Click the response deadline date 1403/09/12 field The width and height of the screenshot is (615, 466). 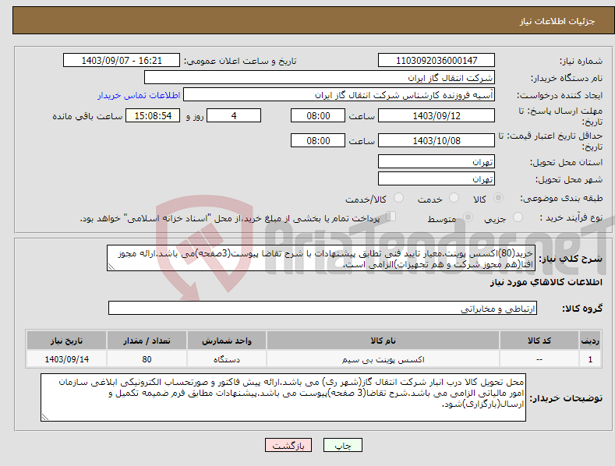(x=437, y=115)
